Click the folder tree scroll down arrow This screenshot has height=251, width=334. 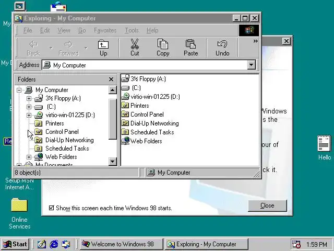[x=112, y=162]
